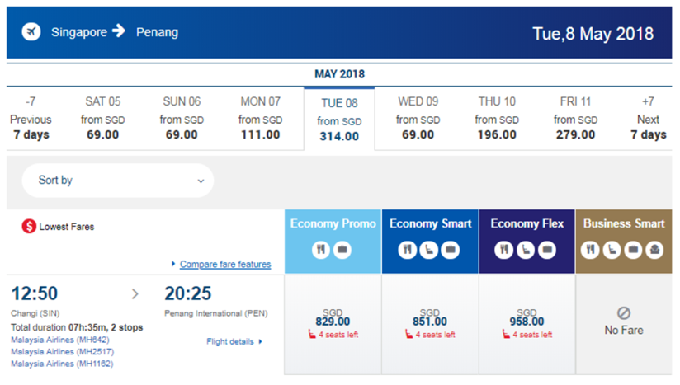
Task: Click the chevron between 12:50 and 20:25
Action: pos(135,294)
